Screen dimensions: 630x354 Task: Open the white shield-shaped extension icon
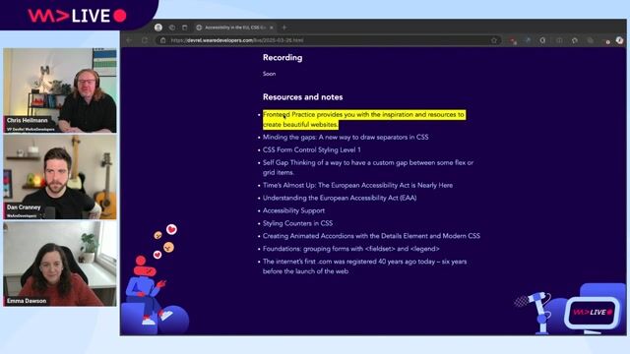pyautogui.click(x=542, y=40)
